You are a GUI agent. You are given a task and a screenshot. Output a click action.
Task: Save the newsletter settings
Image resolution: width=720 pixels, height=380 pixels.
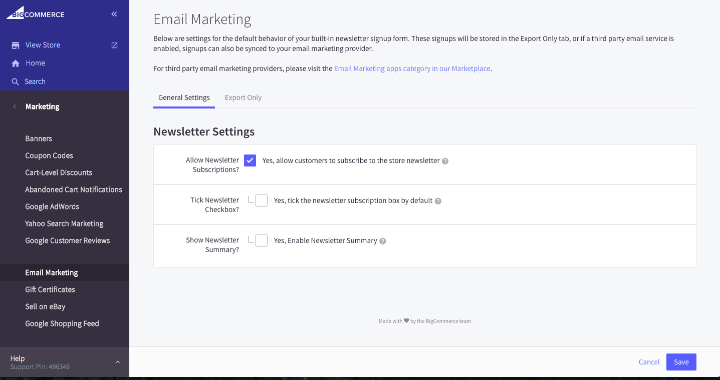pyautogui.click(x=681, y=361)
